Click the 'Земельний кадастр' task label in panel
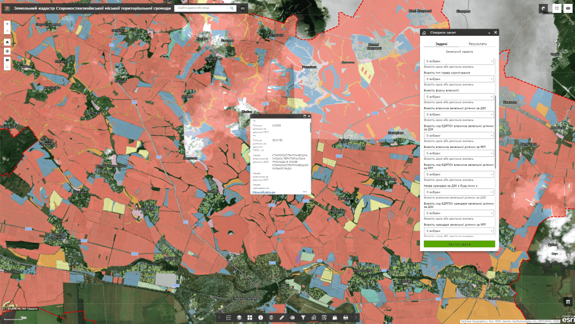This screenshot has height=324, width=575. [x=459, y=52]
